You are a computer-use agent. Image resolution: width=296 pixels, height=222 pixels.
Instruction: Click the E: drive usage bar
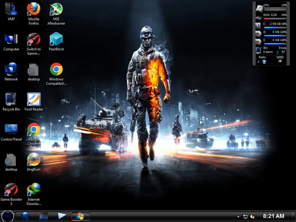275,44
